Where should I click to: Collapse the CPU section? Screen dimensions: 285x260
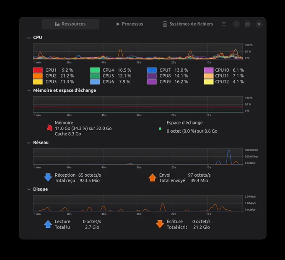(29, 38)
